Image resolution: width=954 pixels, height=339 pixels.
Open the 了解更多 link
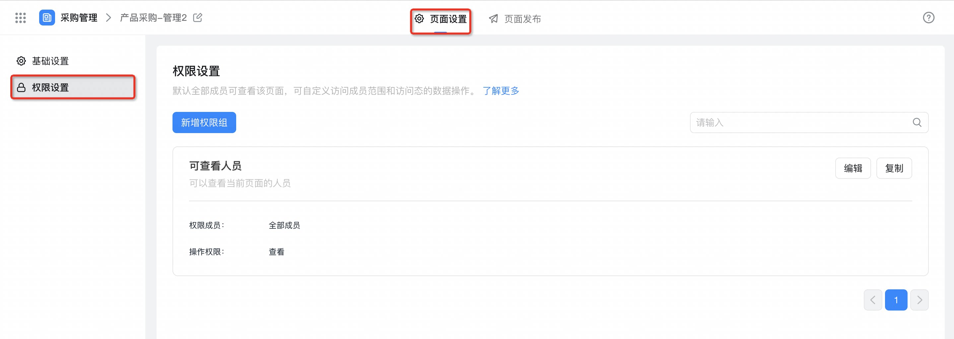point(501,91)
